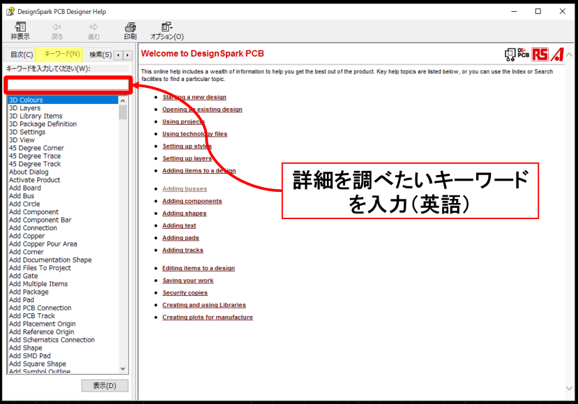
Task: Select 'Add Copper Pour Area' keyword entry
Action: click(x=43, y=244)
